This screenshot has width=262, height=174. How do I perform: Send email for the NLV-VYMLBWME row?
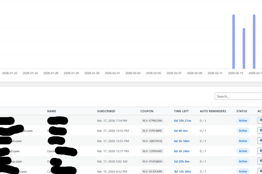point(260,130)
